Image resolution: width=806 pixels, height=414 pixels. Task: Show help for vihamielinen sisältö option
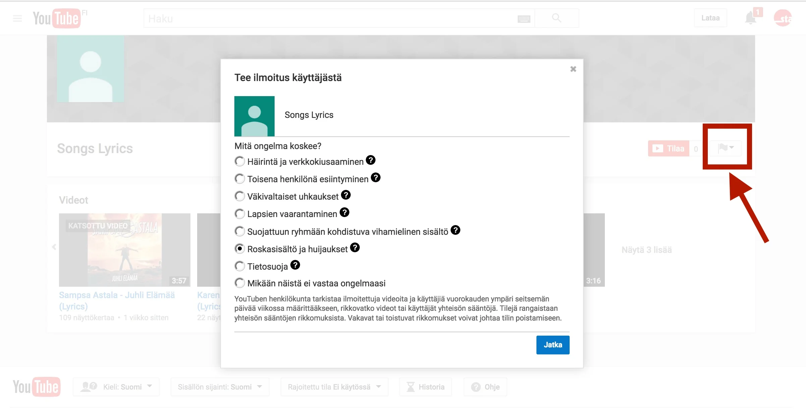click(x=455, y=230)
